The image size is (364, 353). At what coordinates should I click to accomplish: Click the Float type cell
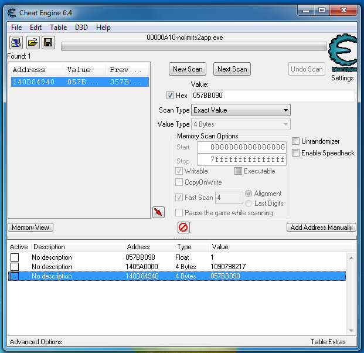coord(182,257)
